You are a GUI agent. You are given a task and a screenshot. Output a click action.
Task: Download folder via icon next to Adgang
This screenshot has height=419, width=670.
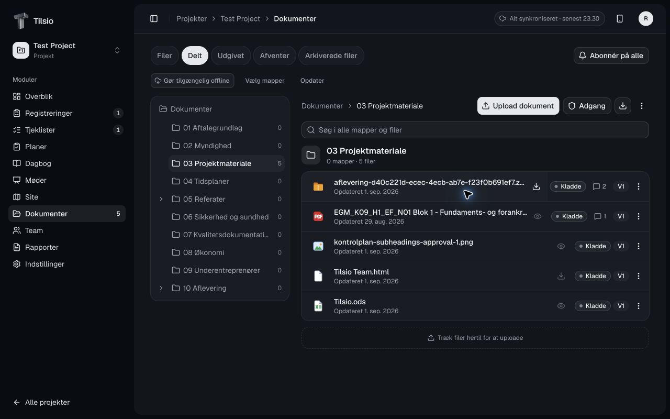coord(623,106)
